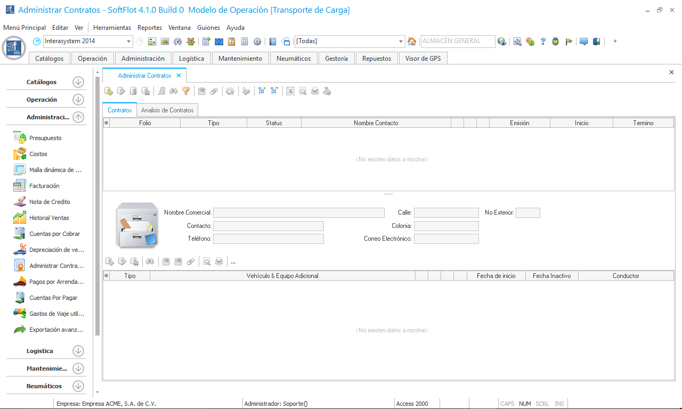Screen dimensions: 682x409
Task: Expand the Logística sidebar section
Action: tap(78, 351)
